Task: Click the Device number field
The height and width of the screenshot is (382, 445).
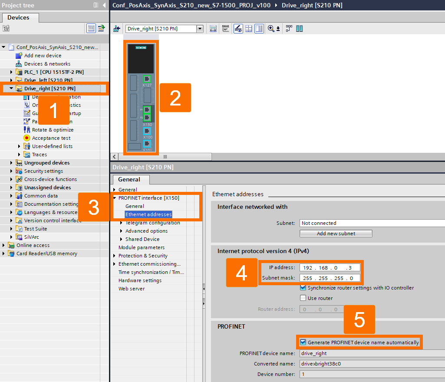Action: (x=372, y=374)
